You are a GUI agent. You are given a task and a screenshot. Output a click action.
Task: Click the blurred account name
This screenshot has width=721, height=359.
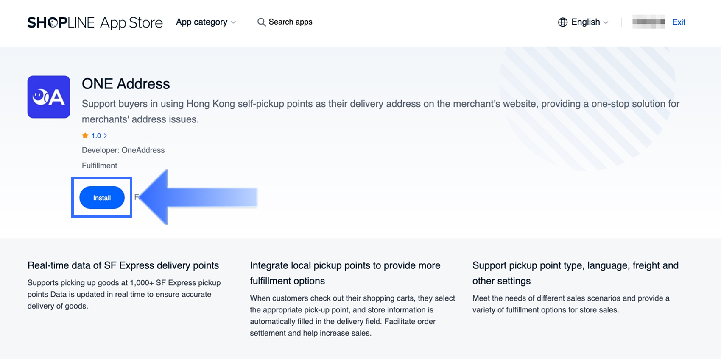[648, 22]
